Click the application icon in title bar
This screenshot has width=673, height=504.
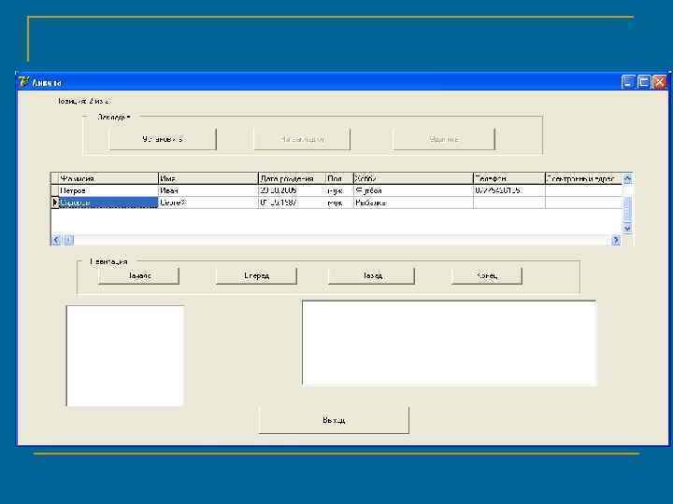[23, 81]
